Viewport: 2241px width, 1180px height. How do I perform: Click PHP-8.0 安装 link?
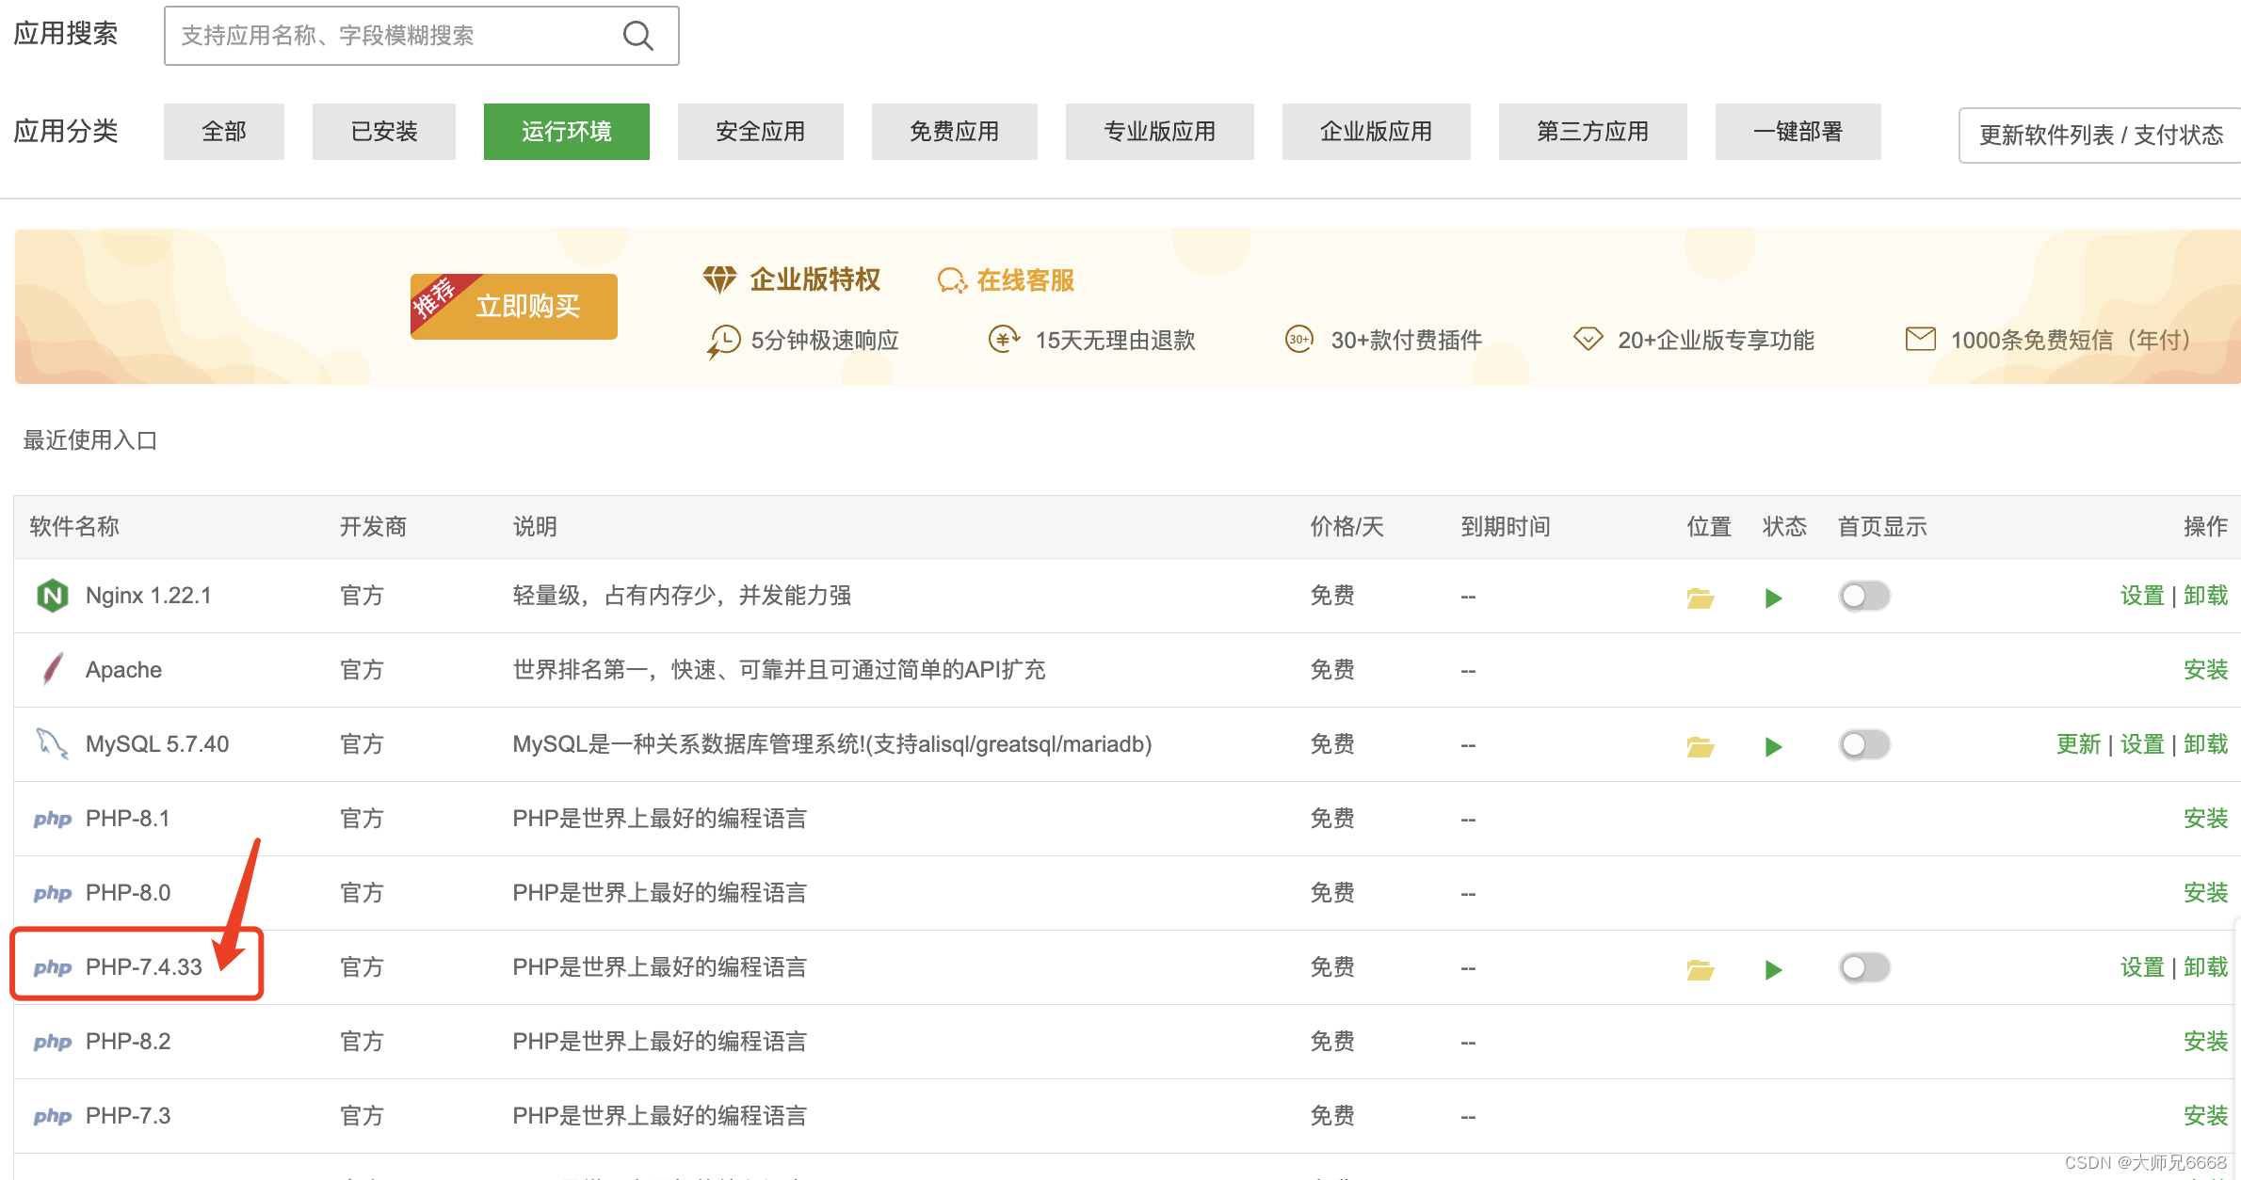tap(2206, 893)
